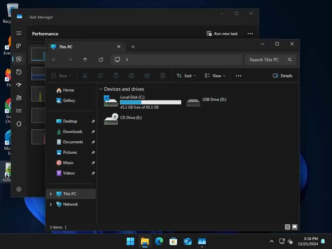
Task: Open clock showing 5:16 PM
Action: pos(308,241)
